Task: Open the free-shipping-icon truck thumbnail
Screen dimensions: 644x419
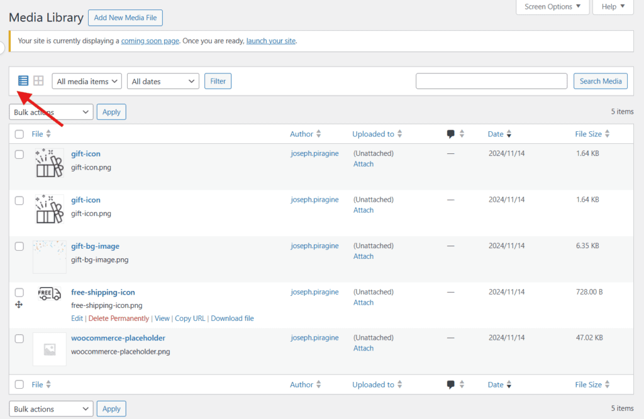Action: tap(49, 294)
